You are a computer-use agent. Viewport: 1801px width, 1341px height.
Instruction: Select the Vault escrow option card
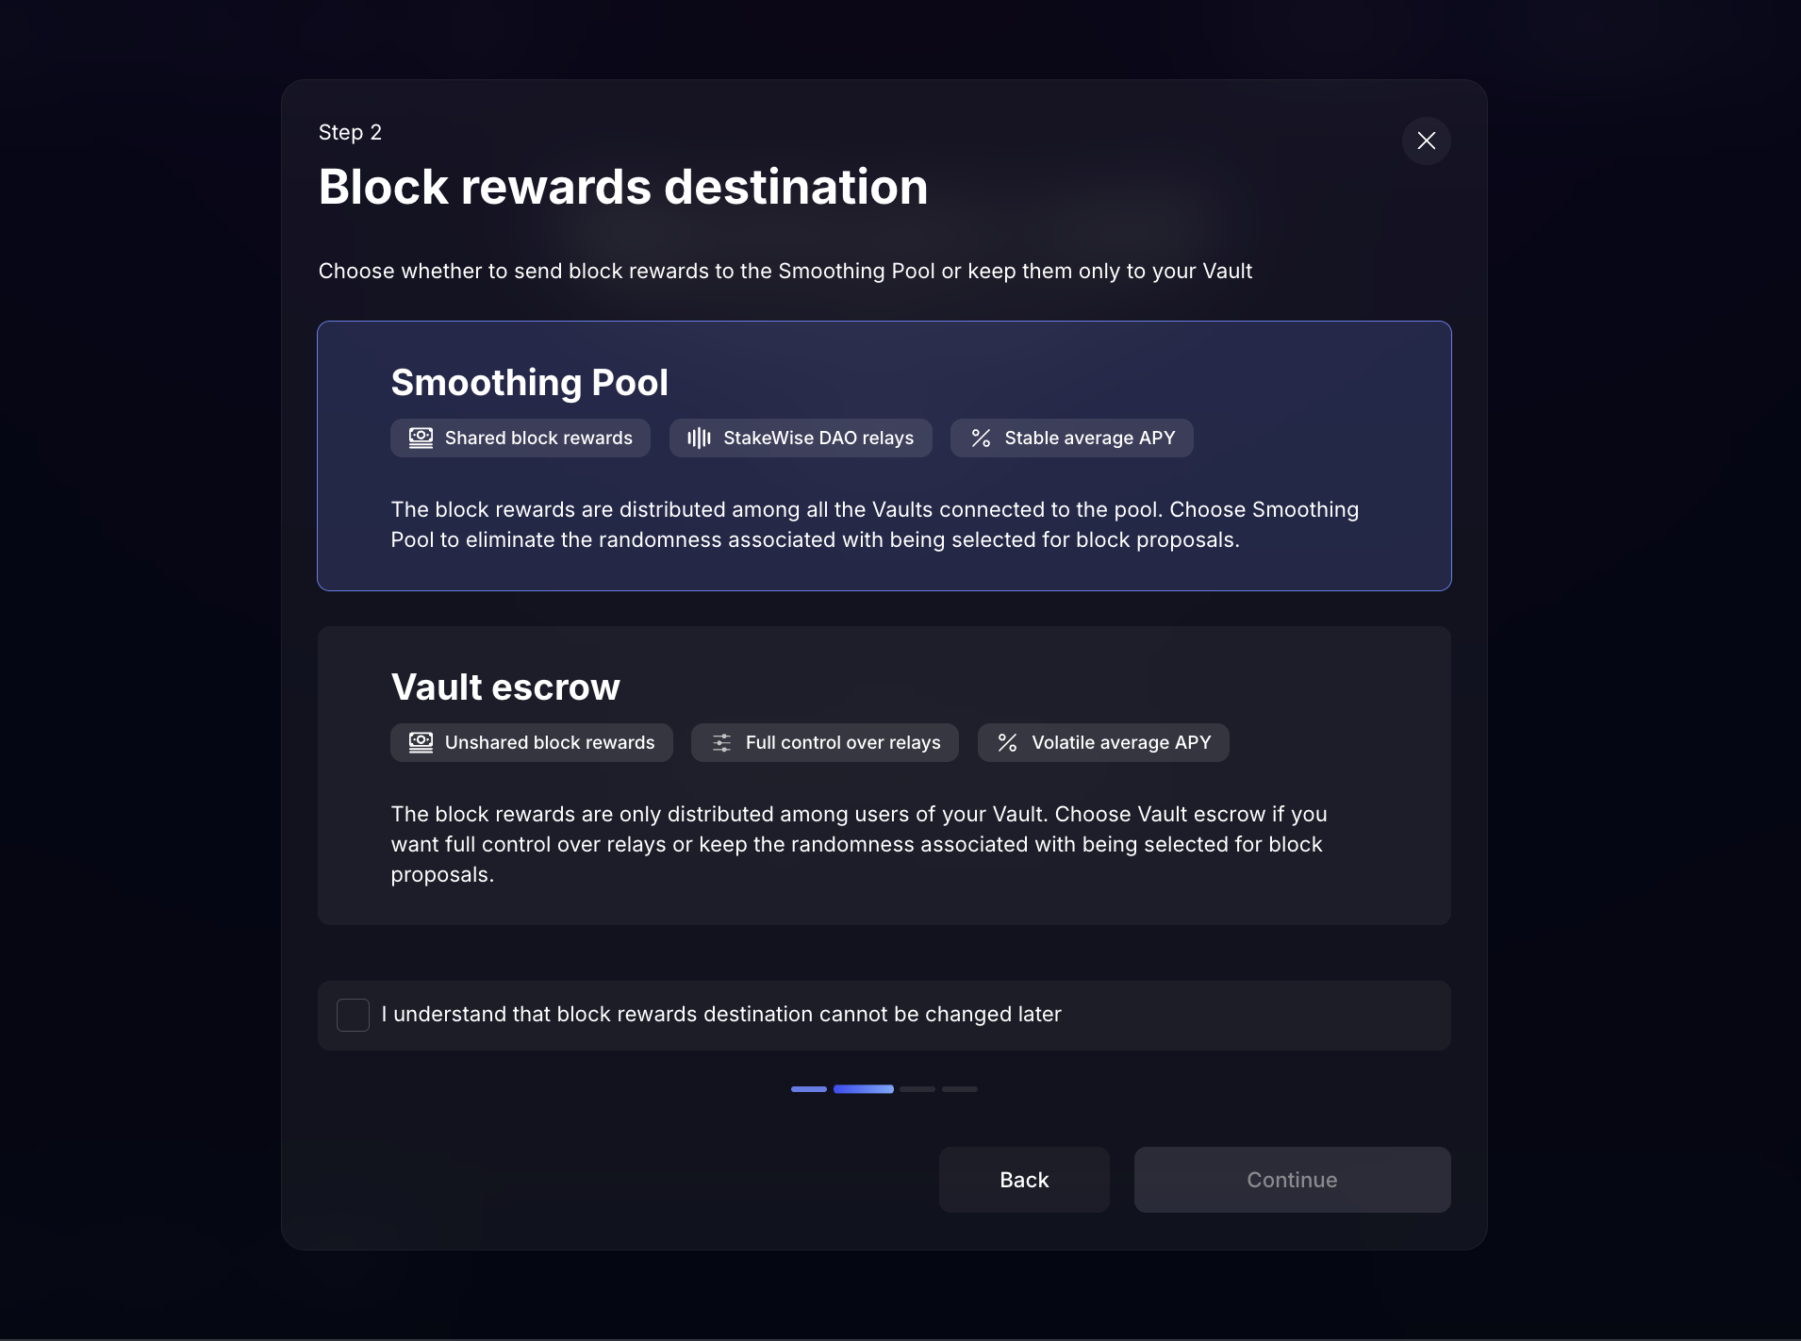point(884,775)
